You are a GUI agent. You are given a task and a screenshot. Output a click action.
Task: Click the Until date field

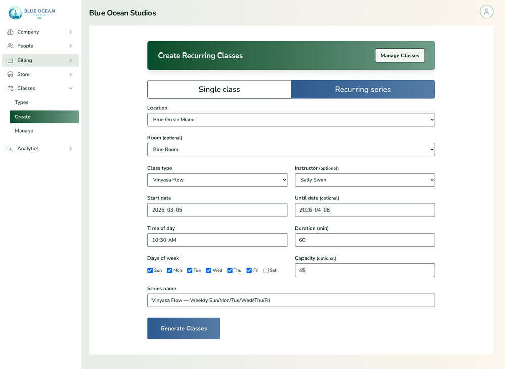click(x=365, y=210)
